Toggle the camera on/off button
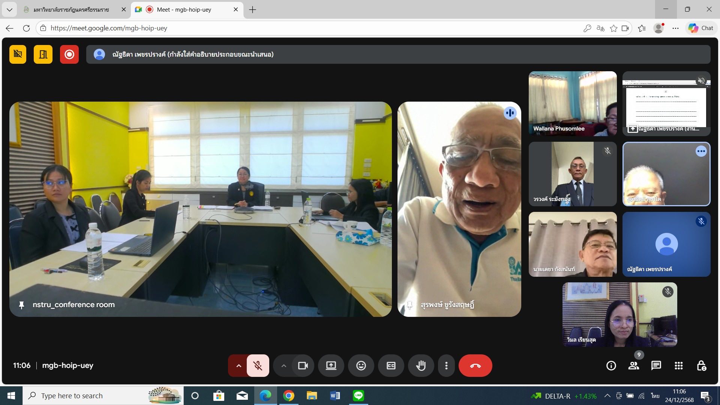 click(x=303, y=366)
